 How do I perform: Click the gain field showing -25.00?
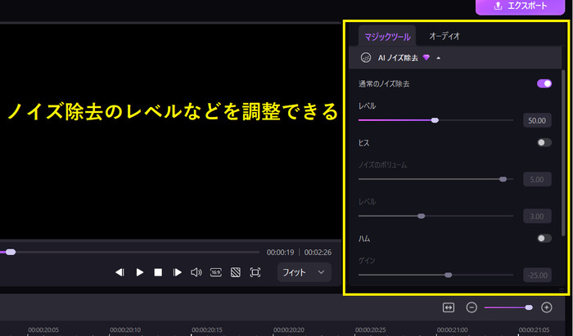tap(537, 275)
